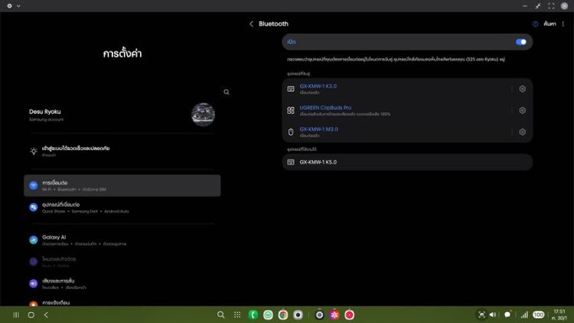Image resolution: width=574 pixels, height=323 pixels.
Task: Go back using Bluetooth header arrow
Action: click(x=251, y=24)
